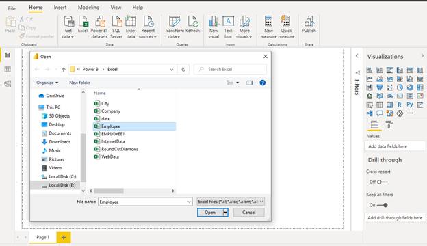Open the File menu

12,8
